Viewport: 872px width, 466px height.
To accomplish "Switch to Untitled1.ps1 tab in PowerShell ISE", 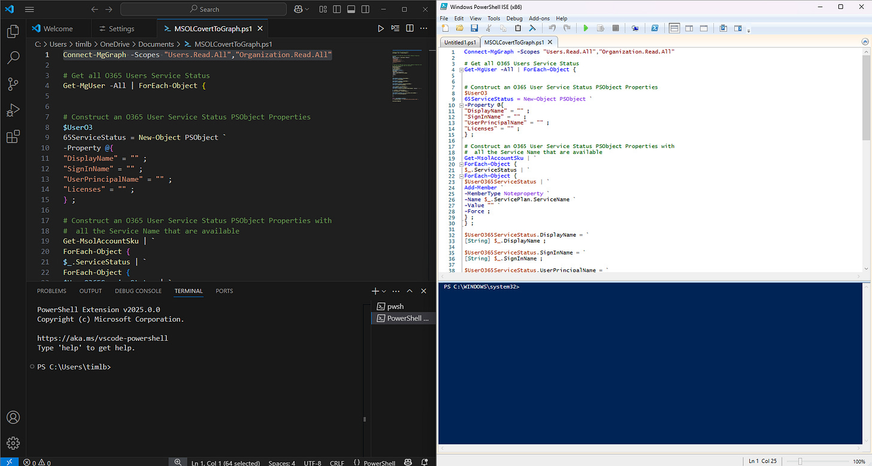I will 460,43.
